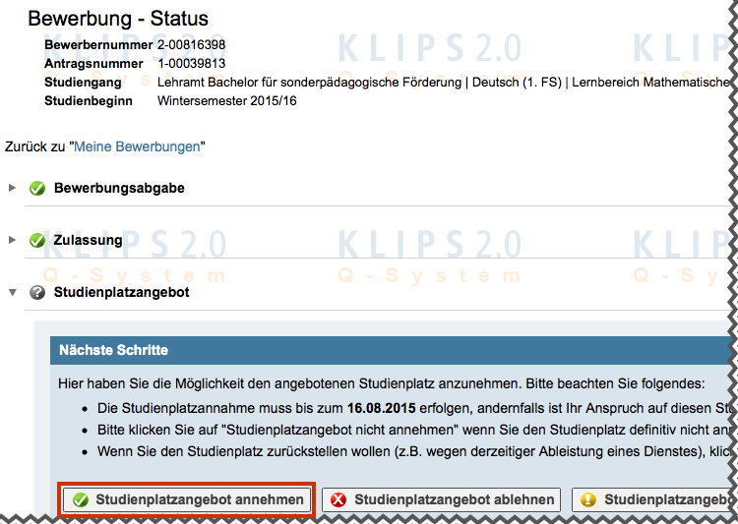The height and width of the screenshot is (524, 738).
Task: Click question mark icon beside Studienplatzangebot
Action: (37, 293)
